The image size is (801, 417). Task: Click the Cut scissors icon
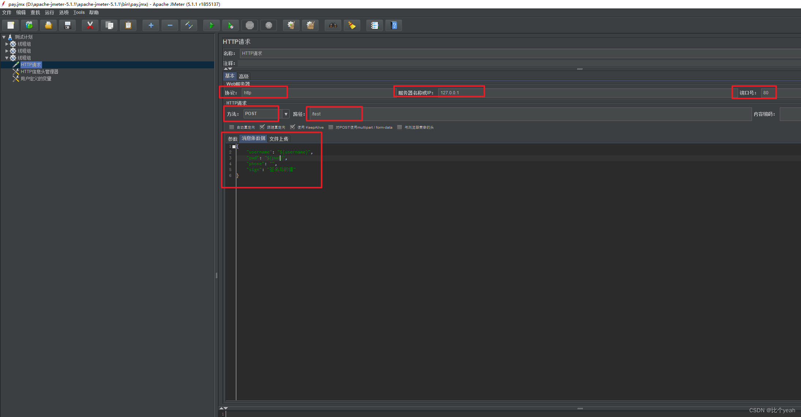tap(90, 25)
